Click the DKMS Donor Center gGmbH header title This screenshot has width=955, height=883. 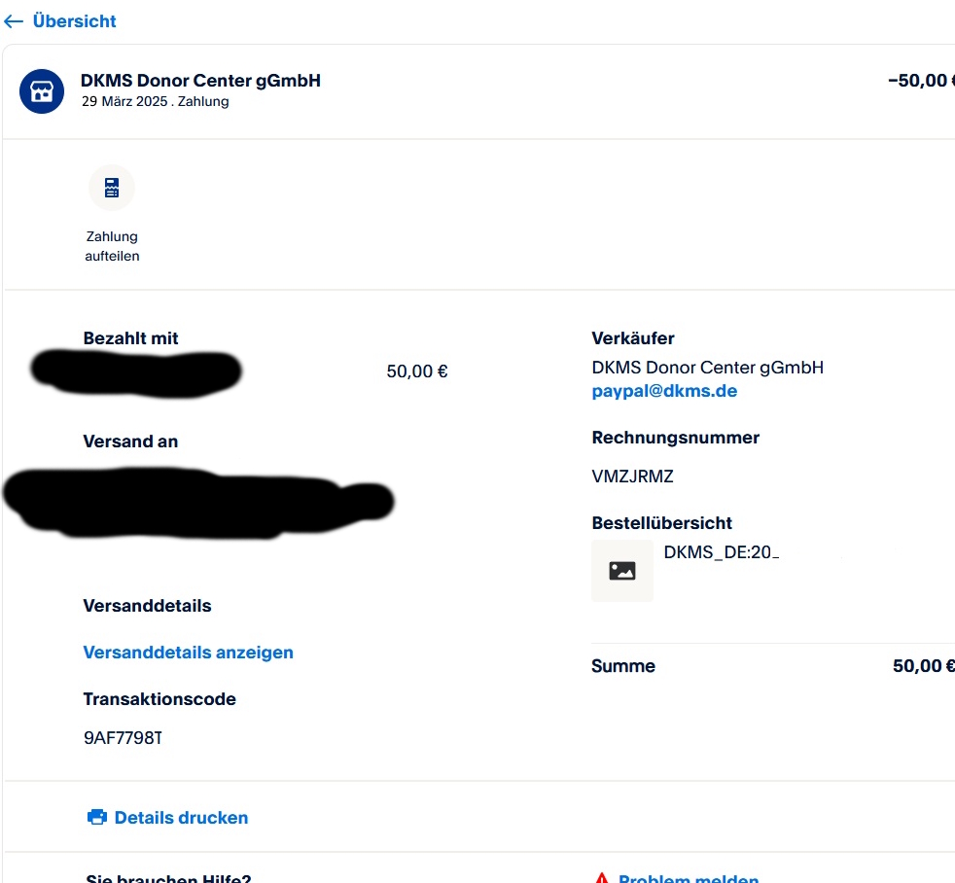point(200,81)
